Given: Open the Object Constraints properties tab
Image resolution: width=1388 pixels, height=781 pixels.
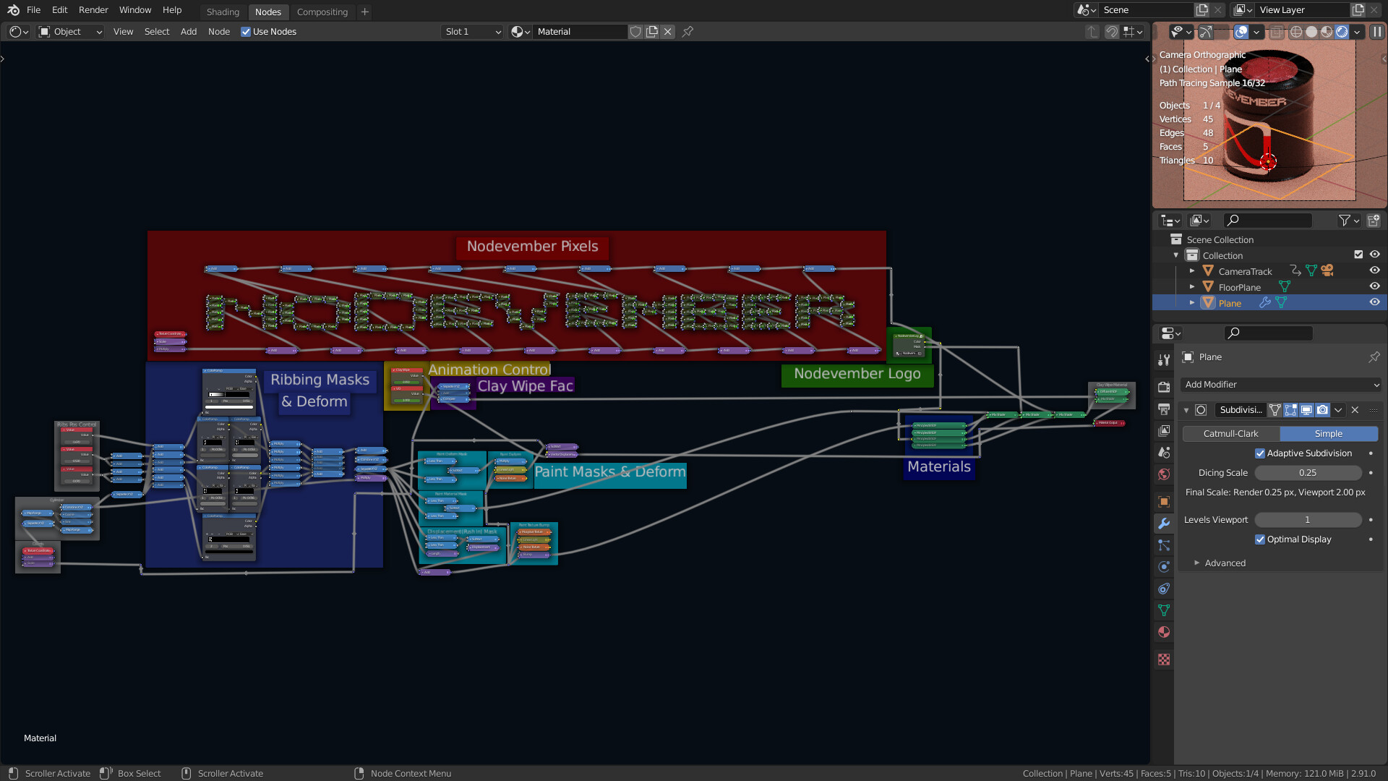Looking at the screenshot, I should (x=1164, y=589).
